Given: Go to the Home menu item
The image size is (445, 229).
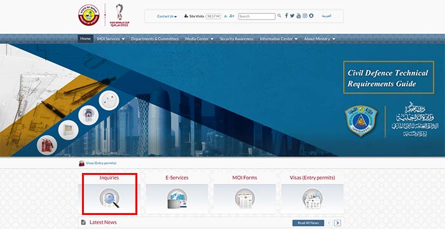Looking at the screenshot, I should click(85, 39).
